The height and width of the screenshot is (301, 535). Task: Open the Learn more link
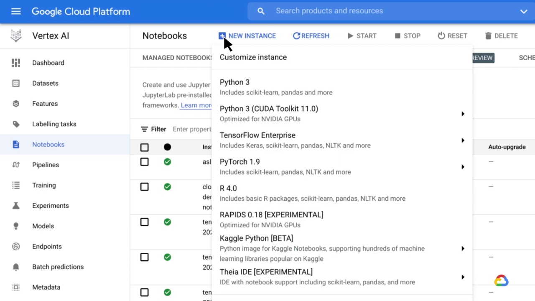[x=196, y=105]
